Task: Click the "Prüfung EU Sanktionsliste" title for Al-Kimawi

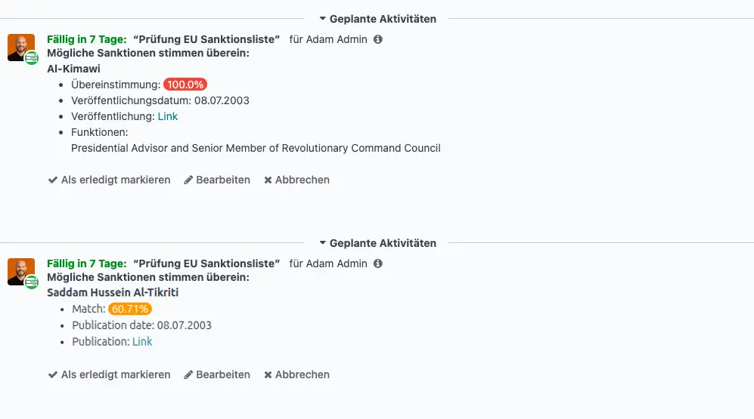Action: pyautogui.click(x=206, y=39)
